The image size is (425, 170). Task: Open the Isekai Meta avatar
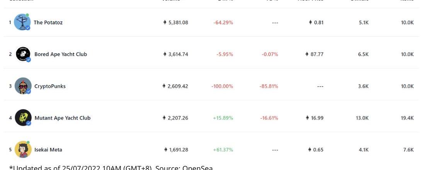pyautogui.click(x=23, y=150)
